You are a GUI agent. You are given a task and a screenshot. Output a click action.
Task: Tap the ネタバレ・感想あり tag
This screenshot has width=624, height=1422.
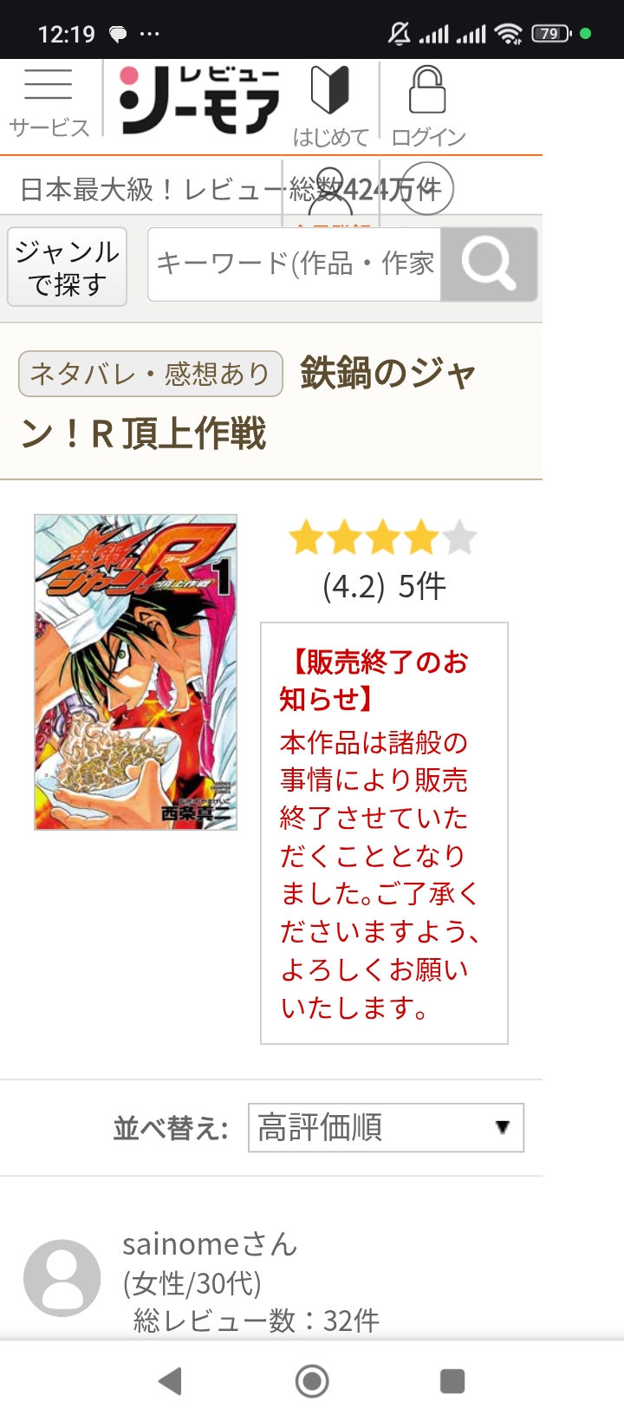pyautogui.click(x=151, y=374)
